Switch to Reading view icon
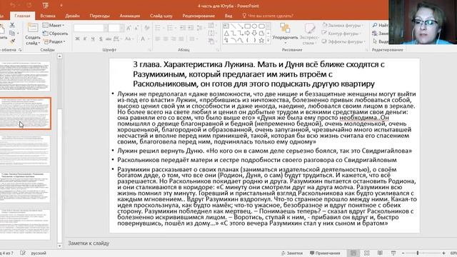 click(x=380, y=253)
